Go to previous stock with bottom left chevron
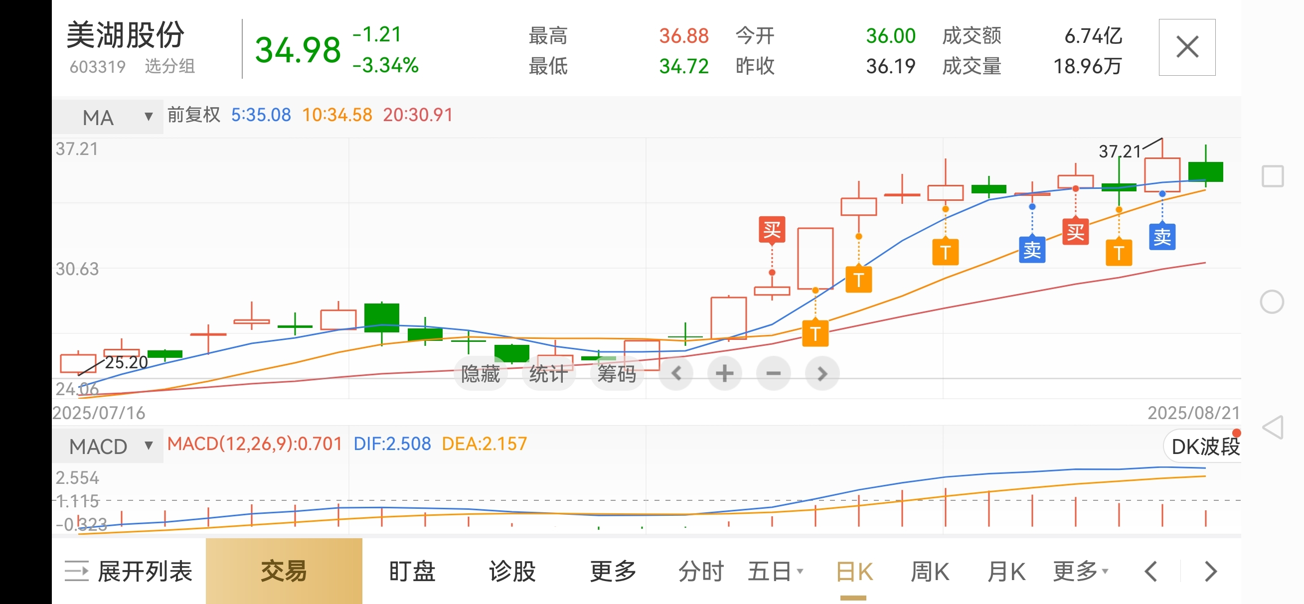 point(1150,572)
